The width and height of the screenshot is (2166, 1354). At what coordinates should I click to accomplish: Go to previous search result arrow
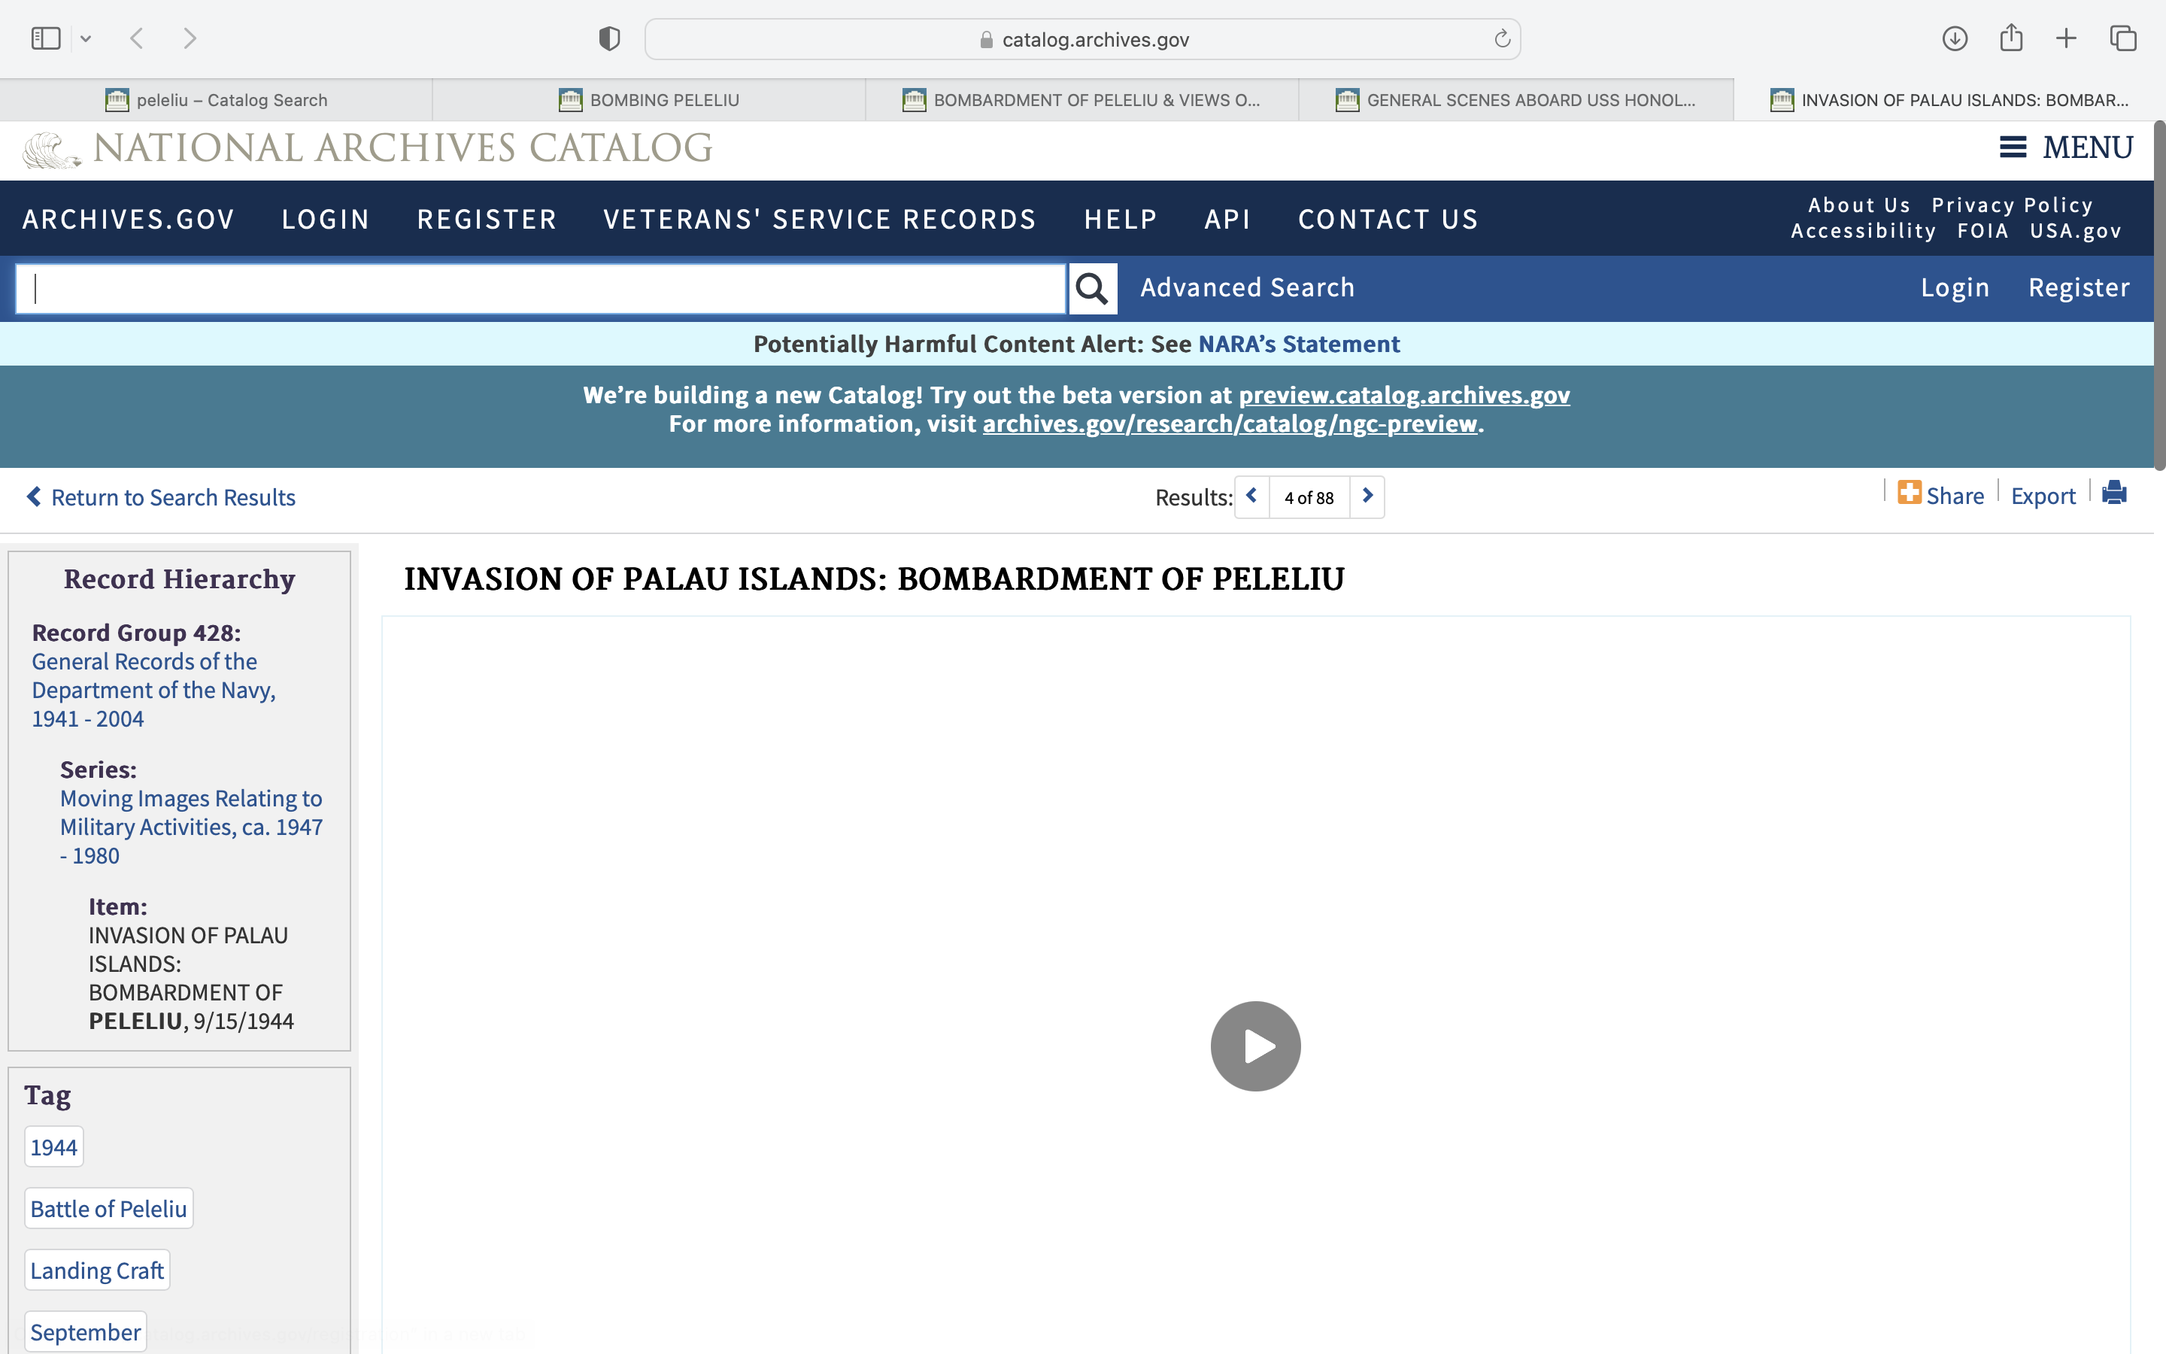(x=1252, y=496)
